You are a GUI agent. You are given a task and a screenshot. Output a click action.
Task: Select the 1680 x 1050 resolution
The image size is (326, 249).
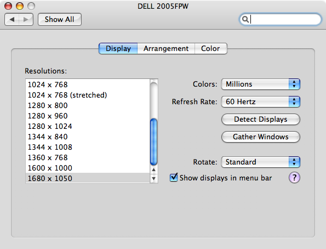point(87,178)
